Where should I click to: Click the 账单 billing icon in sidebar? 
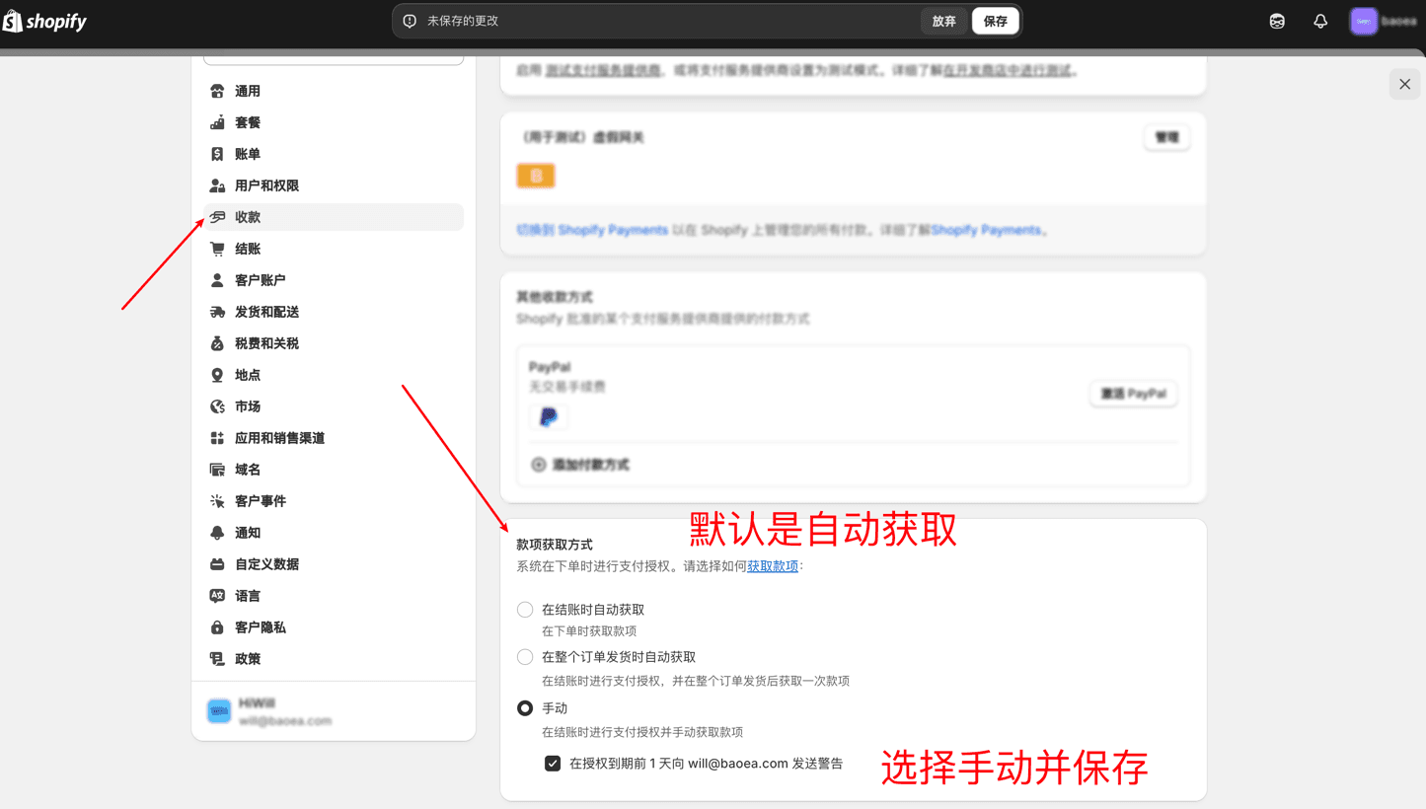pos(217,154)
